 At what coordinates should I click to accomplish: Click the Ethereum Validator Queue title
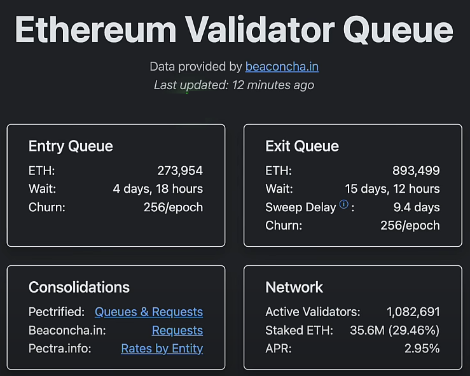(234, 30)
